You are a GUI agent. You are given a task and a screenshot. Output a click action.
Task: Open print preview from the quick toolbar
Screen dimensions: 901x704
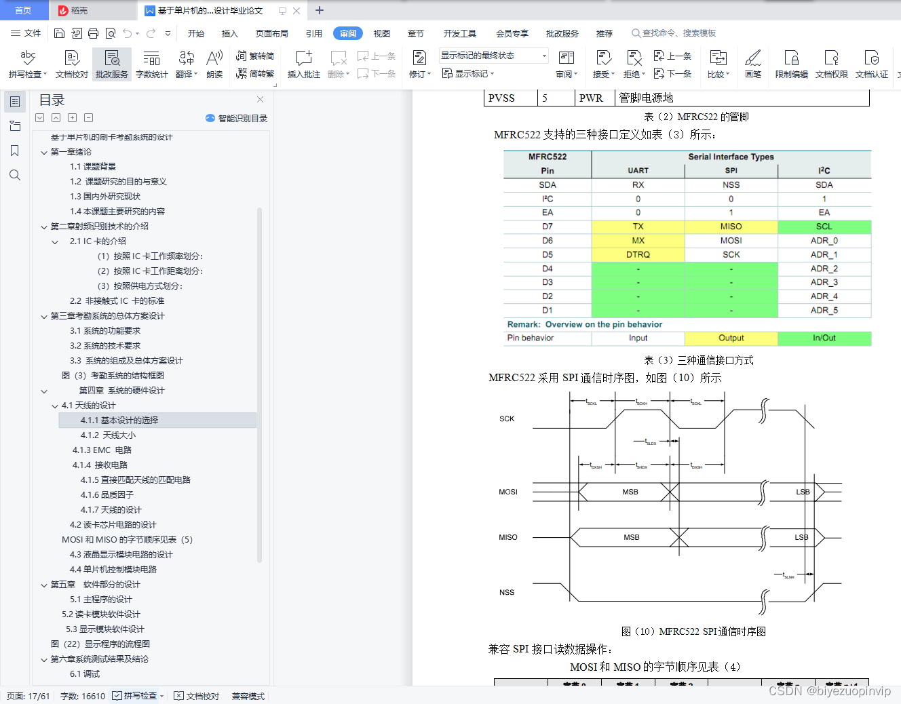111,33
